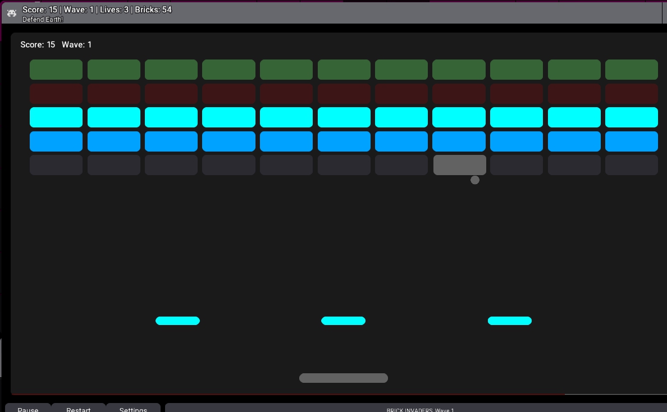Click the highlighted gray brick

click(459, 164)
